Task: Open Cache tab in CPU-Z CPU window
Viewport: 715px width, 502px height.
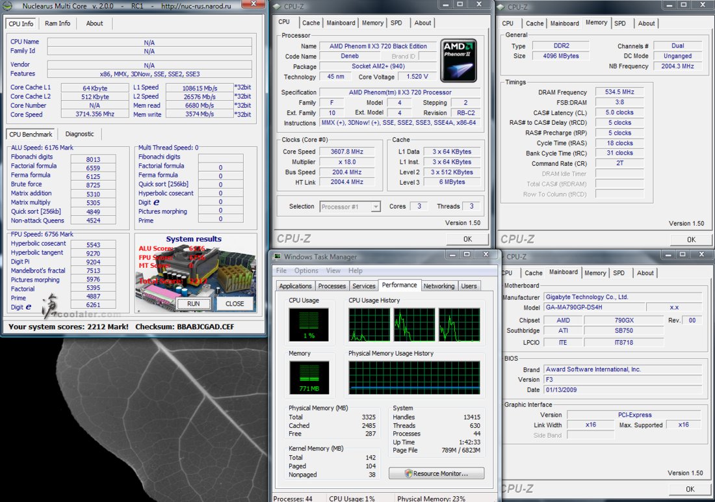Action: (311, 23)
